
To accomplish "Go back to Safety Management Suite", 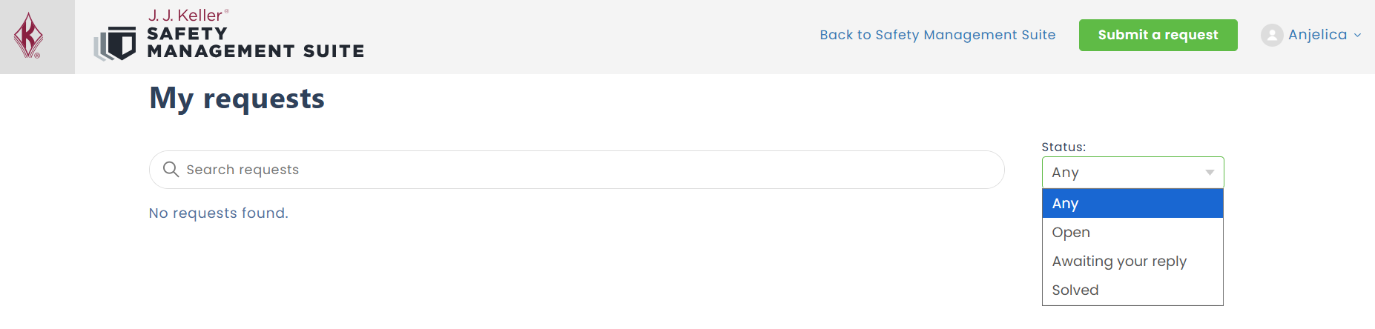I will click(937, 35).
